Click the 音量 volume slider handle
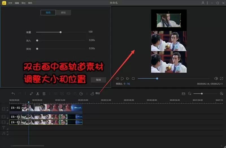 coord(60,32)
